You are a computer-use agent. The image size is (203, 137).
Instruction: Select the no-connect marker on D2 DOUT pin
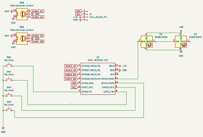[x=190, y=42]
